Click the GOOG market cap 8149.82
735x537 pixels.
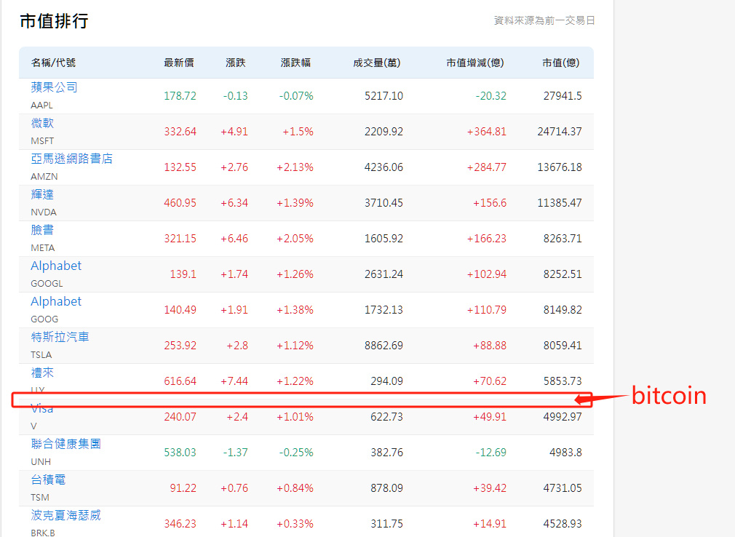[563, 310]
